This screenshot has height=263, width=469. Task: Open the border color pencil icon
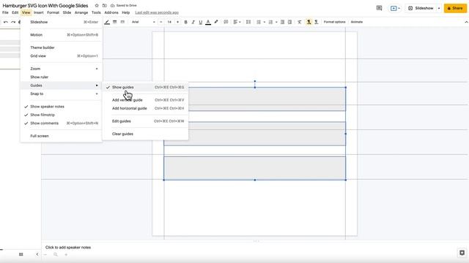pyautogui.click(x=107, y=22)
